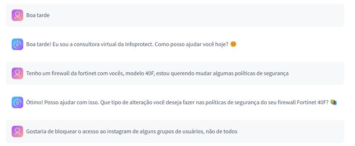Screen dimensions: 355x146
Task: Click "Tenho um firewall da fortinet" message start
Action: (x=62, y=73)
